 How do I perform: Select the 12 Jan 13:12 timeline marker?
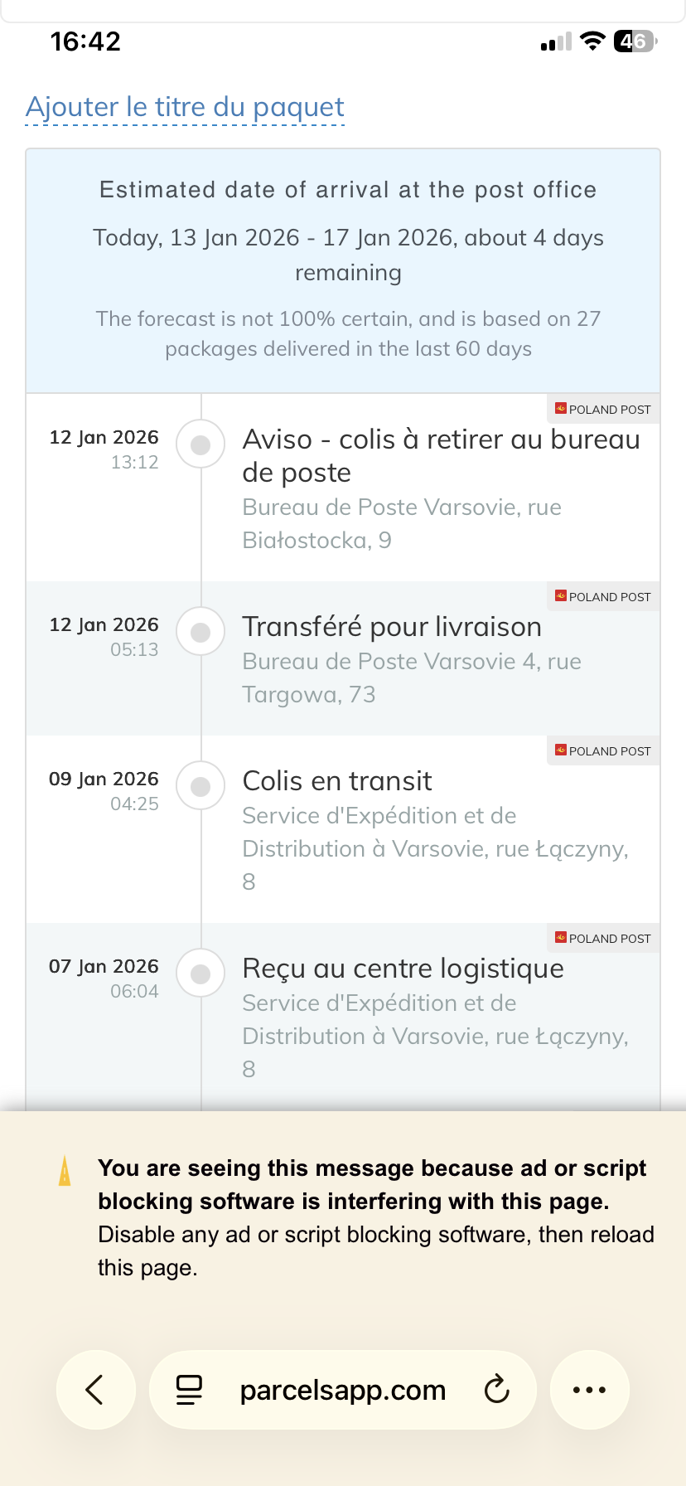point(200,445)
